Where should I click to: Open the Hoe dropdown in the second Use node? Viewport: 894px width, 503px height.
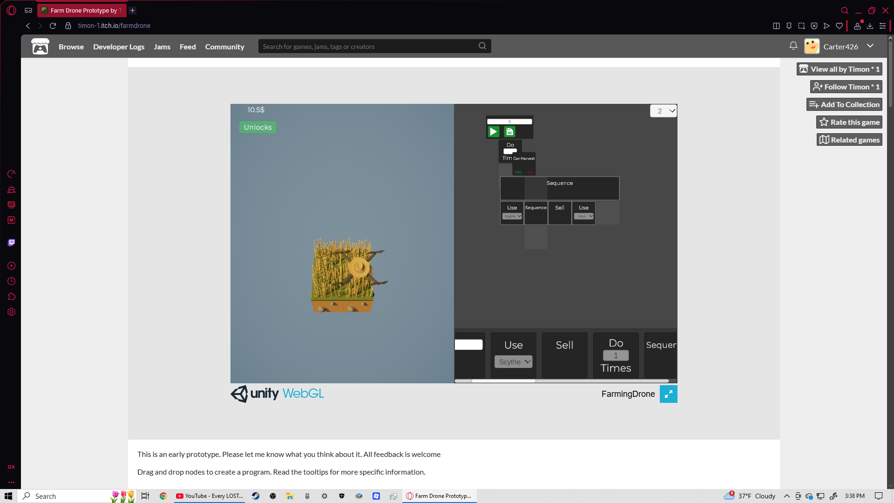point(583,216)
